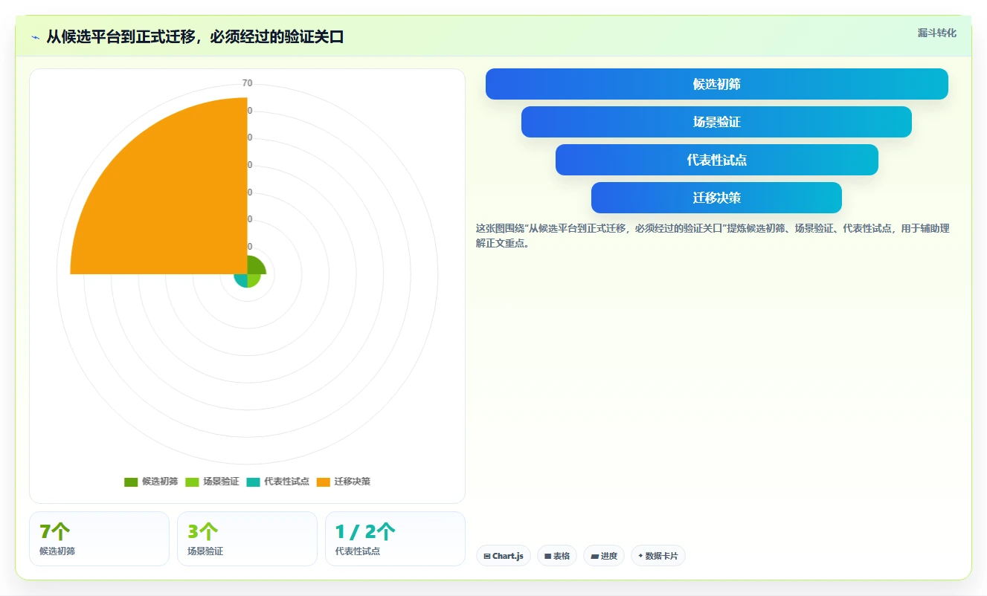The width and height of the screenshot is (987, 596).
Task: Toggle the 代表性试点 legend entry
Action: coord(277,482)
